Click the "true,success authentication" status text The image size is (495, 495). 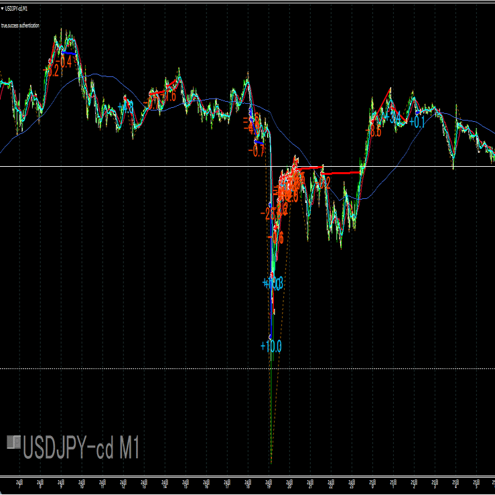pyautogui.click(x=20, y=25)
